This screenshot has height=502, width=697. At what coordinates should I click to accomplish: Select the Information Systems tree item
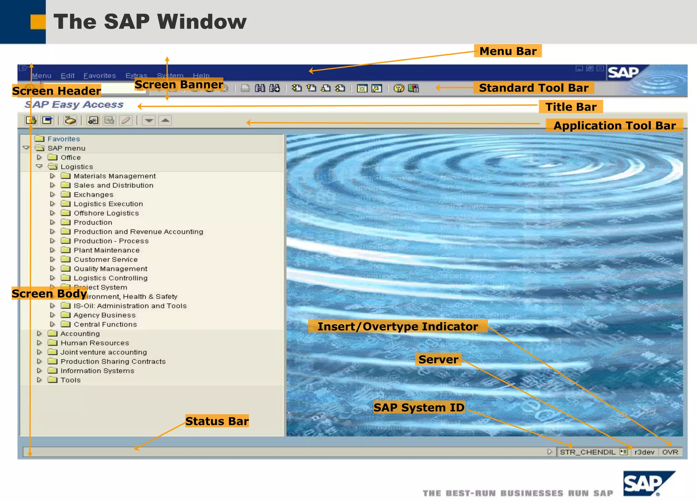click(x=97, y=371)
